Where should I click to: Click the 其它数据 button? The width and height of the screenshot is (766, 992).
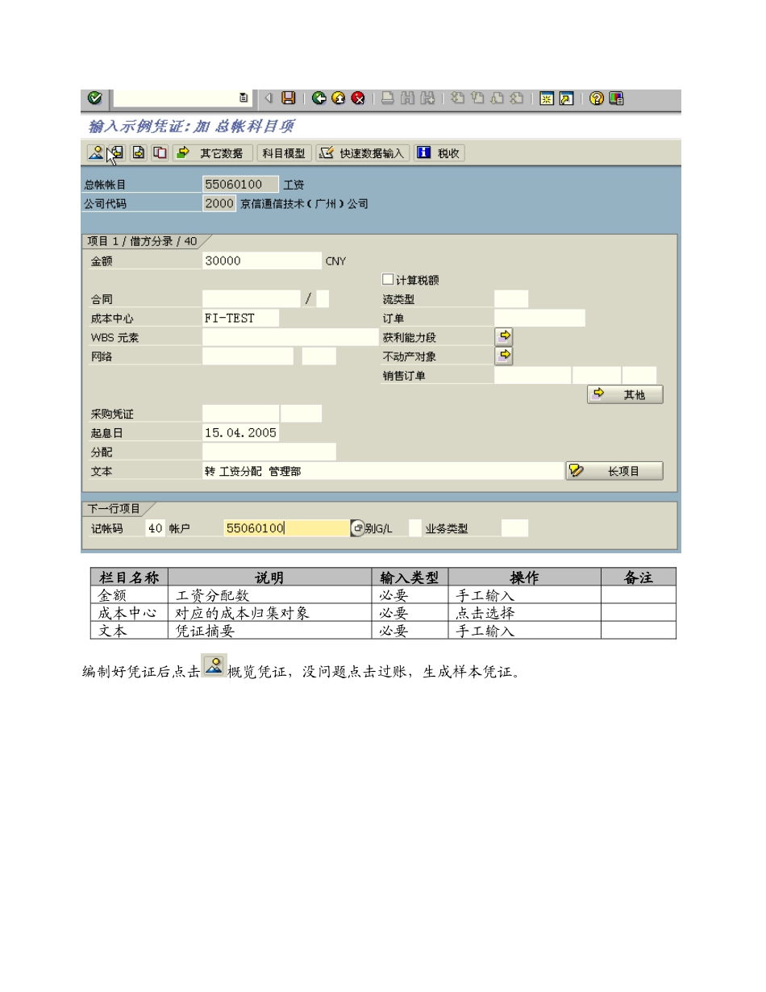(x=212, y=152)
